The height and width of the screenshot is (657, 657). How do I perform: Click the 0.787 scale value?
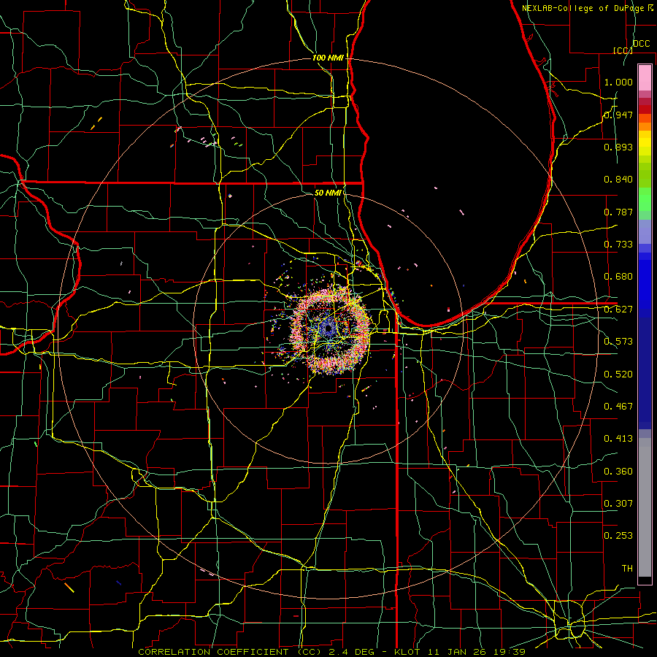pyautogui.click(x=618, y=212)
